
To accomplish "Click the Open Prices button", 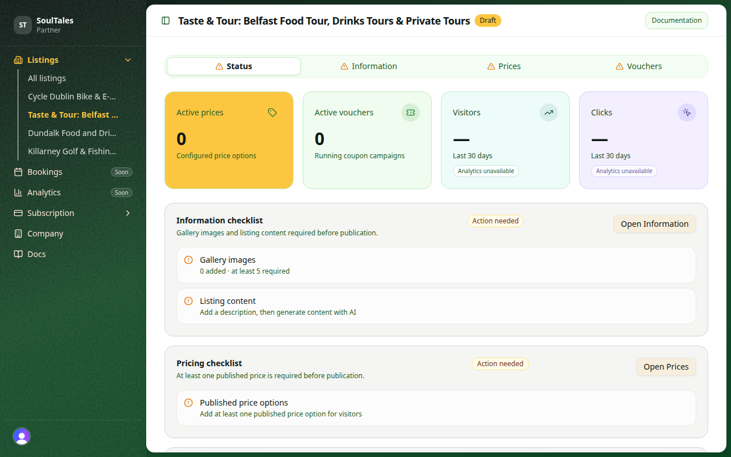I will (x=666, y=367).
